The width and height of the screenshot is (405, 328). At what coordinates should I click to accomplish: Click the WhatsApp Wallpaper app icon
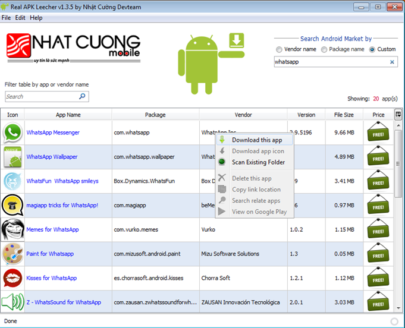tap(12, 157)
